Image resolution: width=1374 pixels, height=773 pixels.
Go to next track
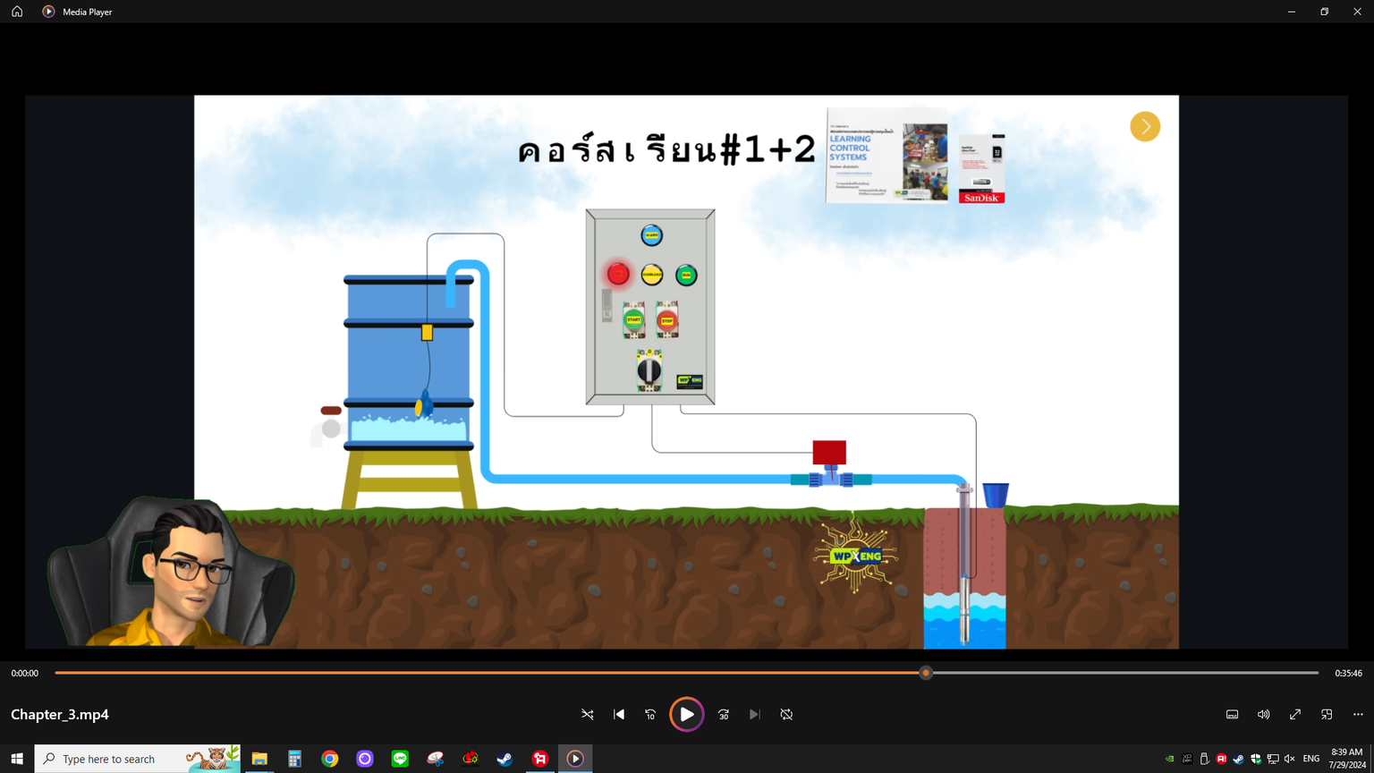755,714
